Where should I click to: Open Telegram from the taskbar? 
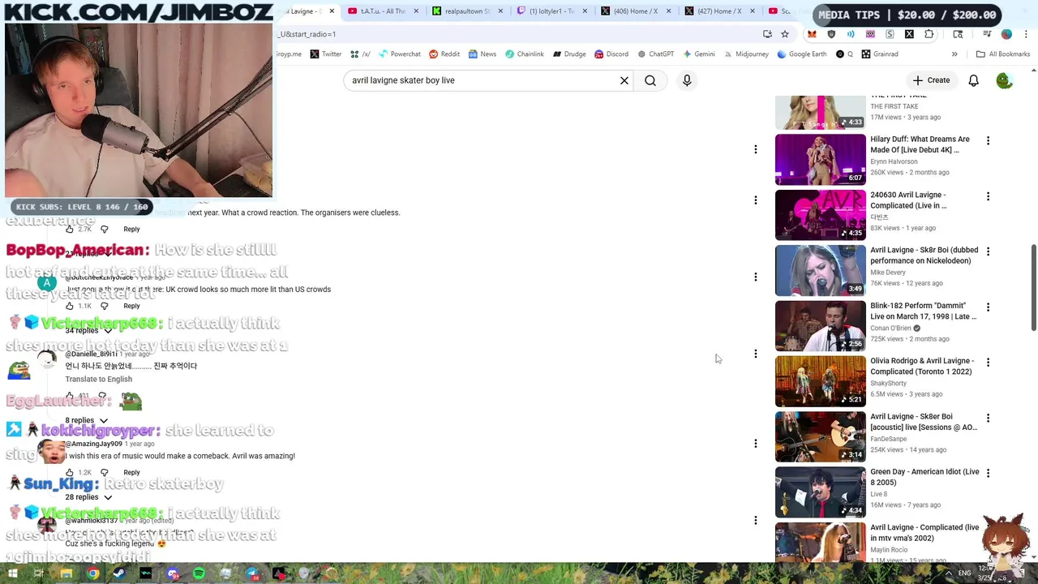pyautogui.click(x=252, y=573)
